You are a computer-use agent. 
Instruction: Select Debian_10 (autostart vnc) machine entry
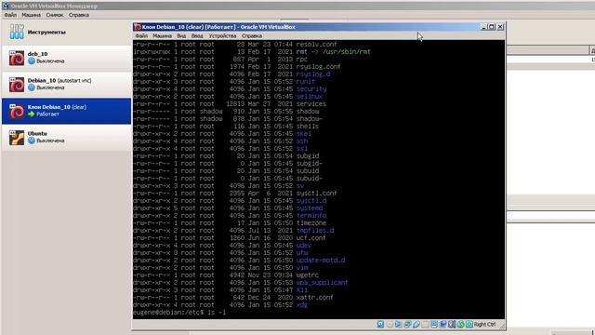point(66,85)
